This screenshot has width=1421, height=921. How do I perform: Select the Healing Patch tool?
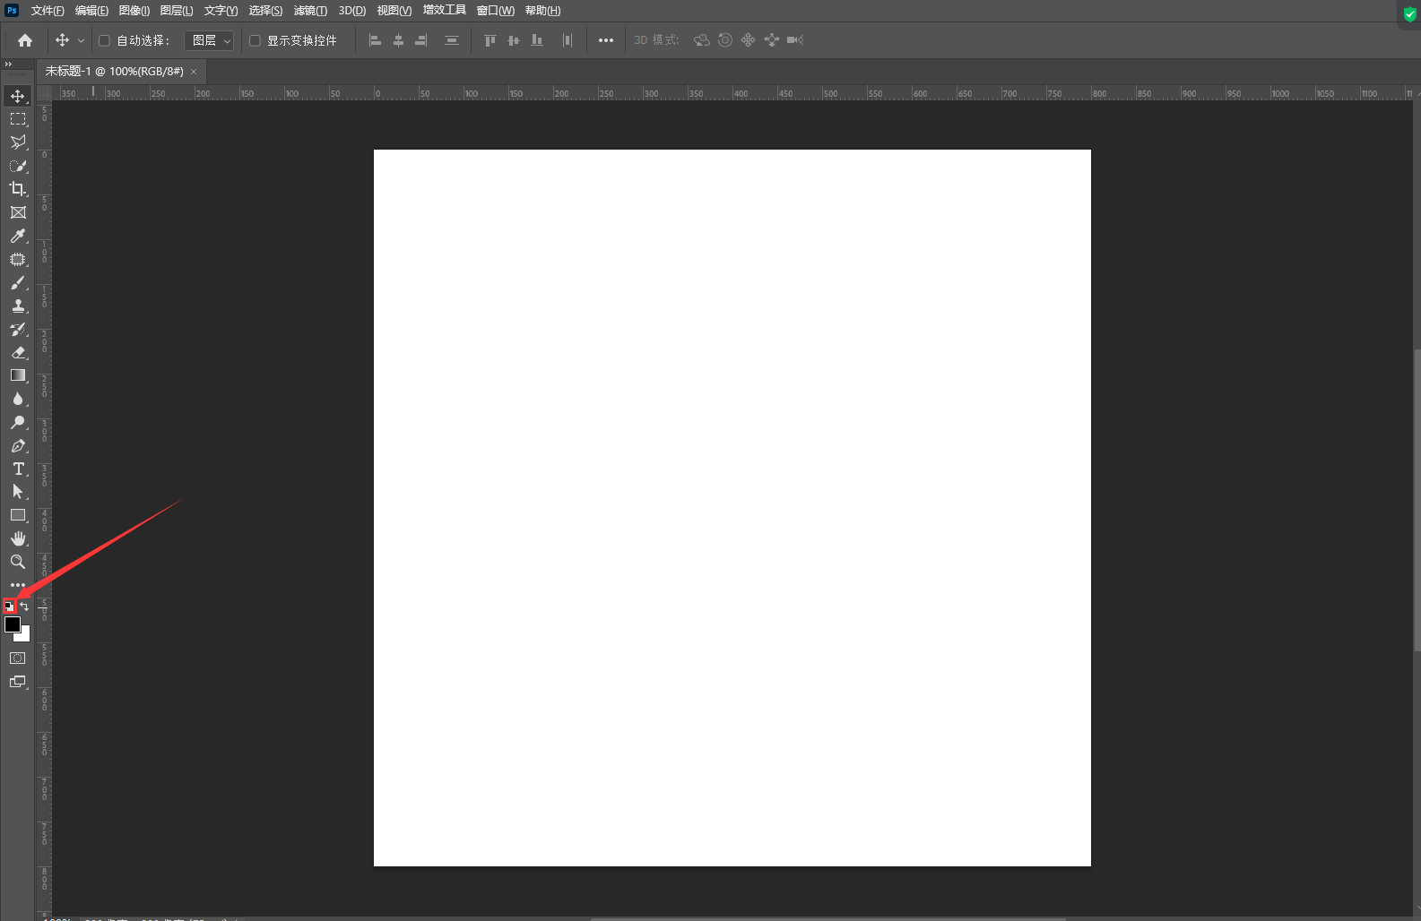18,259
